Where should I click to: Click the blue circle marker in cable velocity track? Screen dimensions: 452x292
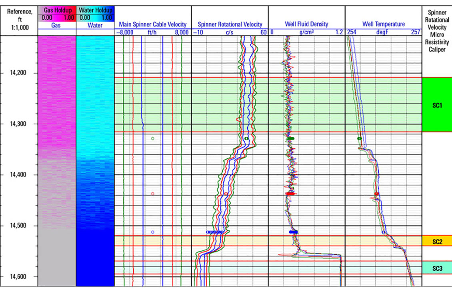coord(152,232)
